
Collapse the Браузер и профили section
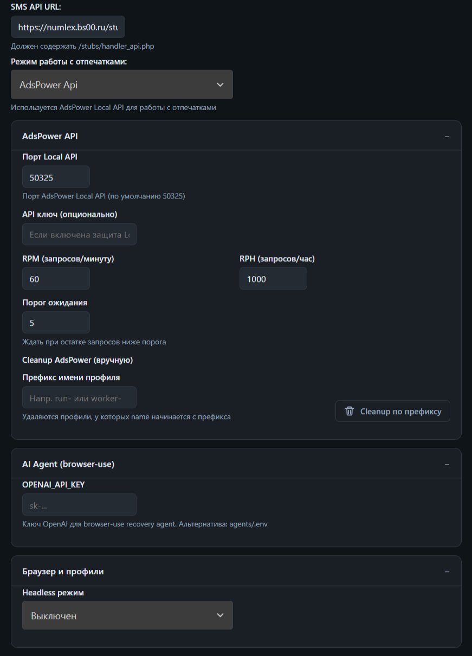click(x=447, y=571)
